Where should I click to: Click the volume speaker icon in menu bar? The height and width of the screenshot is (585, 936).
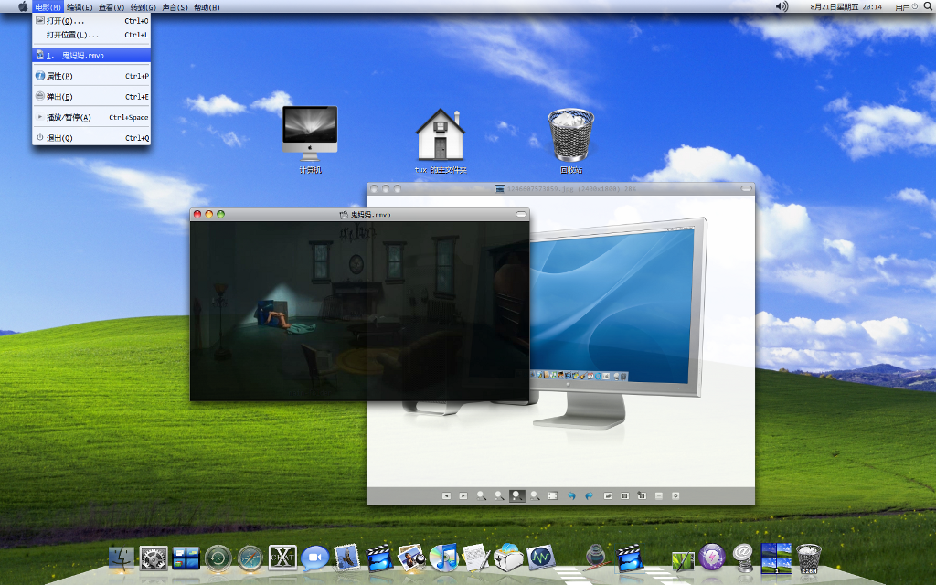point(782,6)
